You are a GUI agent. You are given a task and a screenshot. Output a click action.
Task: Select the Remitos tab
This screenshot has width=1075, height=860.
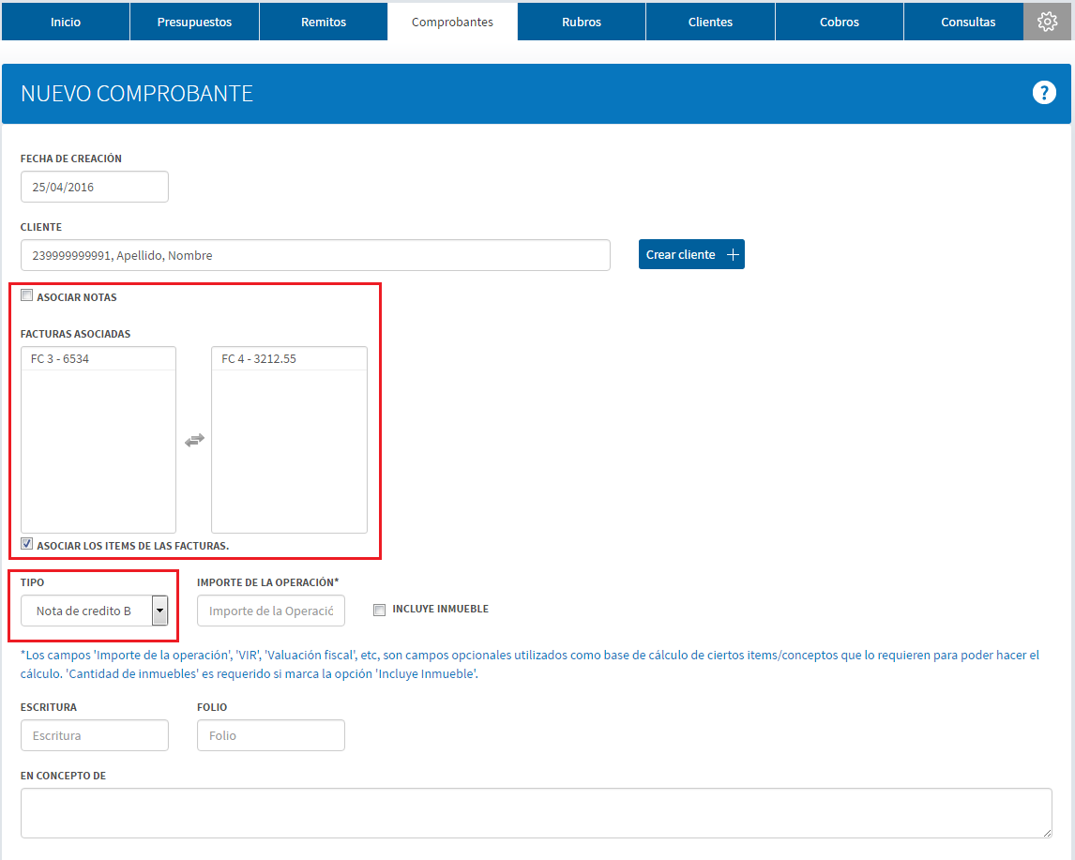pos(324,22)
